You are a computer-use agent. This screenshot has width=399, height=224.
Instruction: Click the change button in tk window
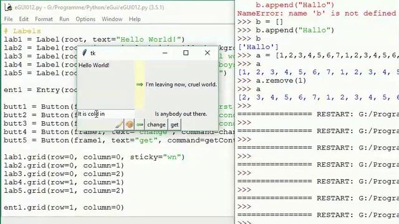pos(156,124)
